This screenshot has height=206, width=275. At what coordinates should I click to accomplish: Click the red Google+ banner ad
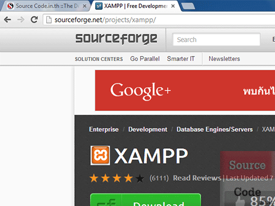point(185,91)
